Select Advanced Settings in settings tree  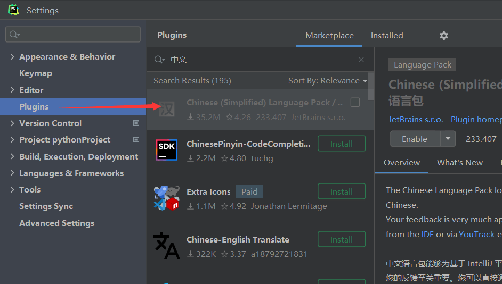coord(56,223)
